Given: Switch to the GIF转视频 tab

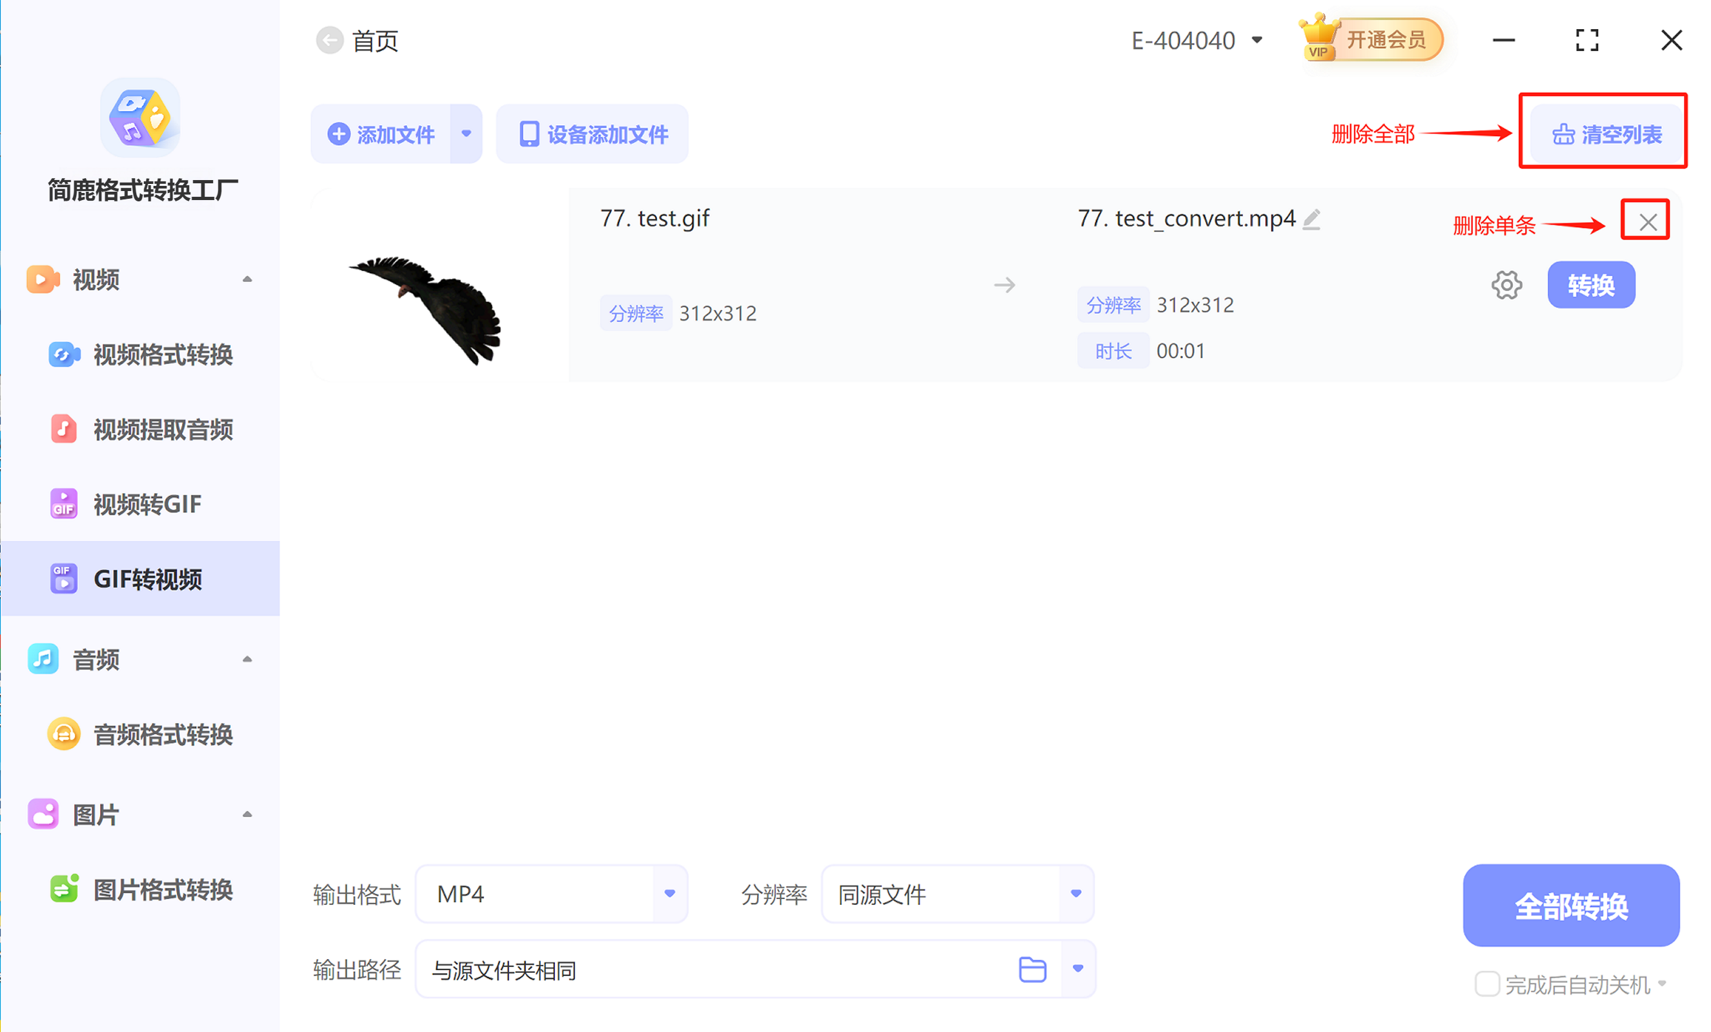Looking at the screenshot, I should pos(148,578).
